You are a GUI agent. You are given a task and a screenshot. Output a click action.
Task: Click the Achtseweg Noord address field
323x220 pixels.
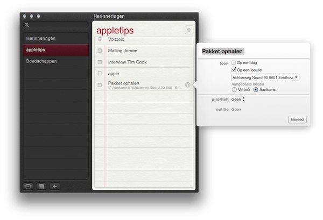(262, 77)
